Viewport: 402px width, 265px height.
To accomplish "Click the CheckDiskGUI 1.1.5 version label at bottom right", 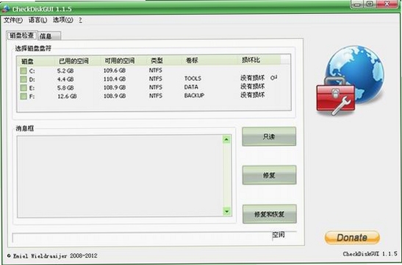I will pos(370,254).
